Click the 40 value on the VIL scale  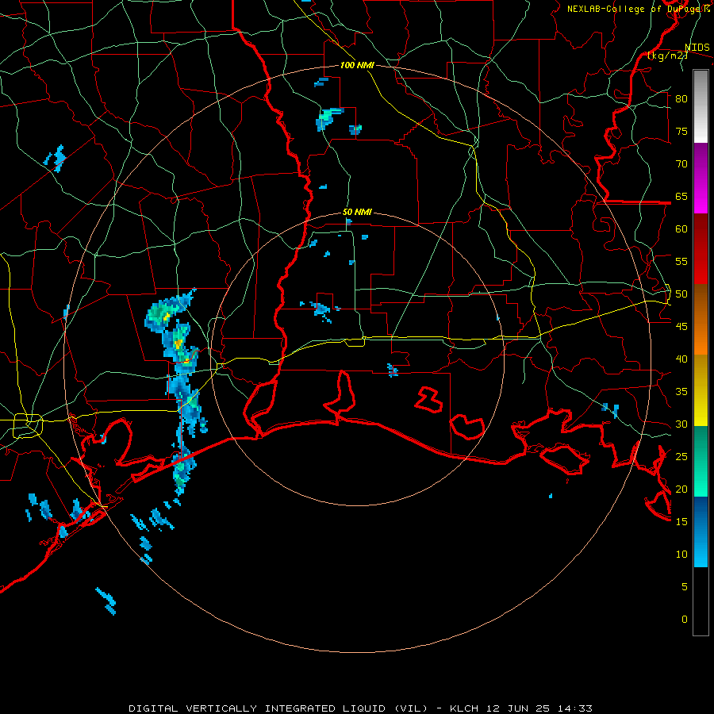click(x=681, y=359)
